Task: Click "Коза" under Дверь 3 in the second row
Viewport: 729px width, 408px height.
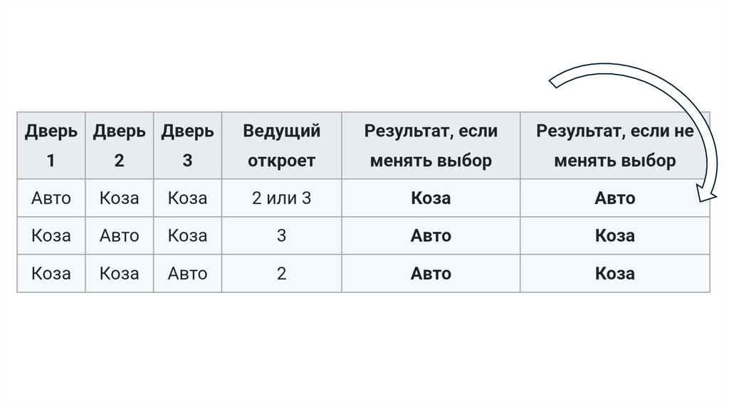Action: (187, 235)
